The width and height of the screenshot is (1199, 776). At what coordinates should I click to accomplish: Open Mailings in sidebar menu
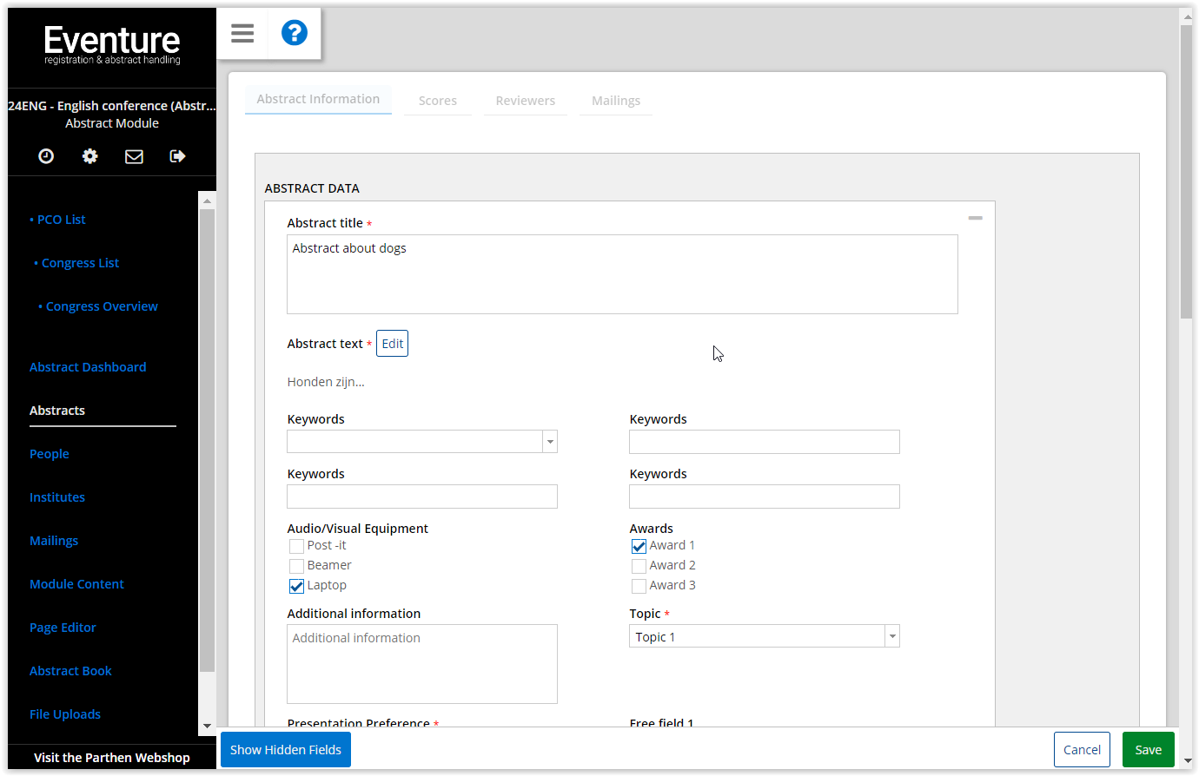54,541
